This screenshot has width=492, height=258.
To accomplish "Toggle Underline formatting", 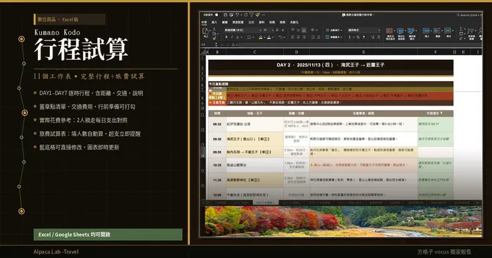I will (x=237, y=37).
